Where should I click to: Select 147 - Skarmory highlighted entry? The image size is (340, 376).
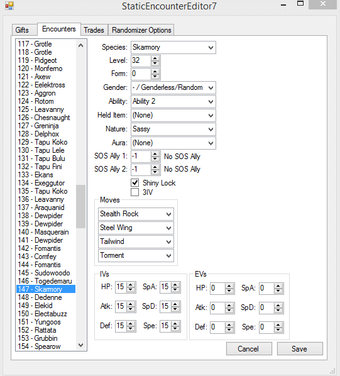point(46,289)
